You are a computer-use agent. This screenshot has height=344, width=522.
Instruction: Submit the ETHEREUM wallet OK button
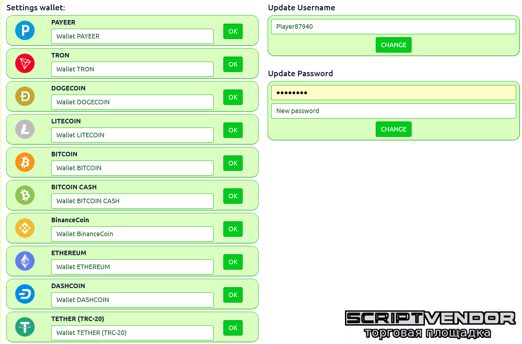(x=233, y=262)
